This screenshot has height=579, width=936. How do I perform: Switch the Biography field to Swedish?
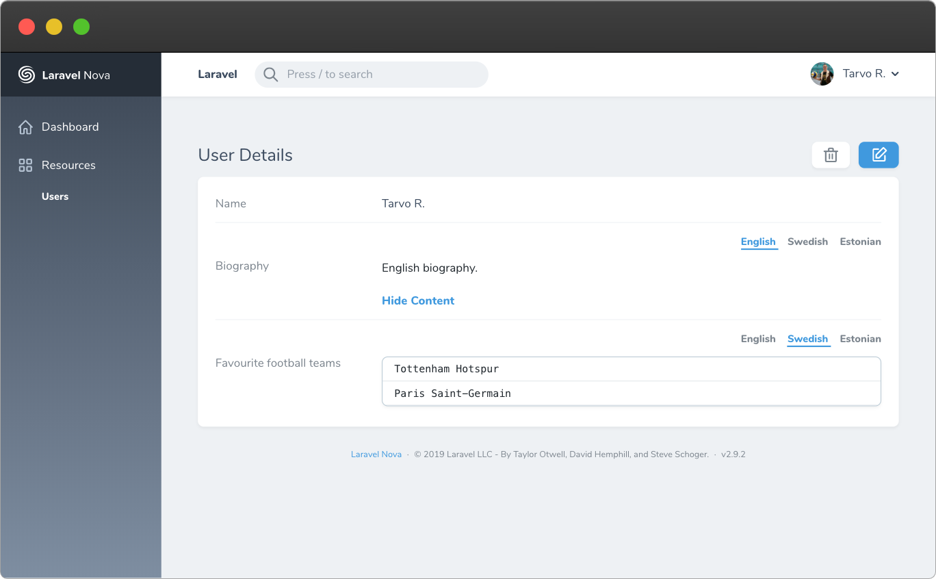807,242
